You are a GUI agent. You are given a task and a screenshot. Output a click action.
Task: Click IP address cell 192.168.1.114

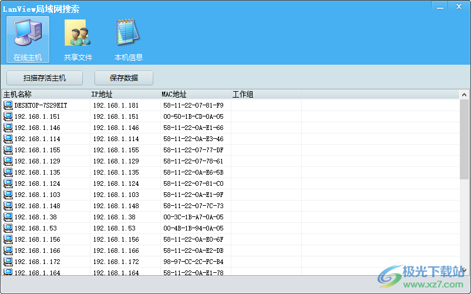pos(116,139)
